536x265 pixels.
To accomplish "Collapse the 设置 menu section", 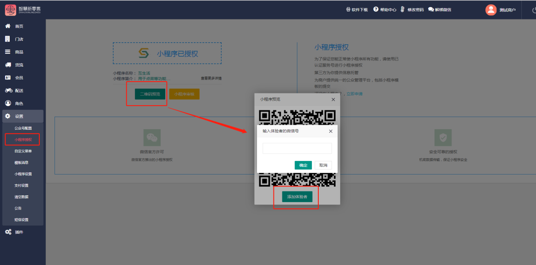I will [23, 116].
